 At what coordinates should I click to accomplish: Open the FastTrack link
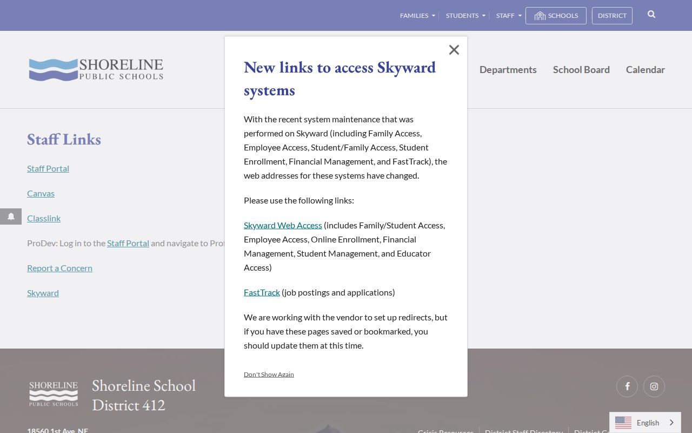pyautogui.click(x=262, y=292)
